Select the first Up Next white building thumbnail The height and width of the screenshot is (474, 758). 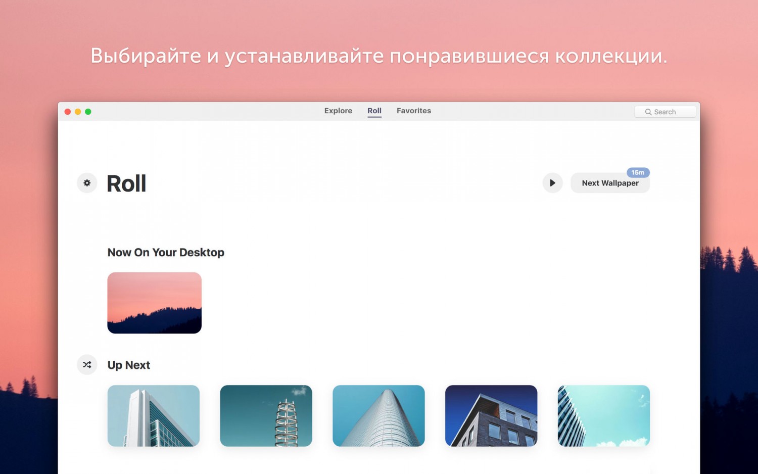click(154, 416)
